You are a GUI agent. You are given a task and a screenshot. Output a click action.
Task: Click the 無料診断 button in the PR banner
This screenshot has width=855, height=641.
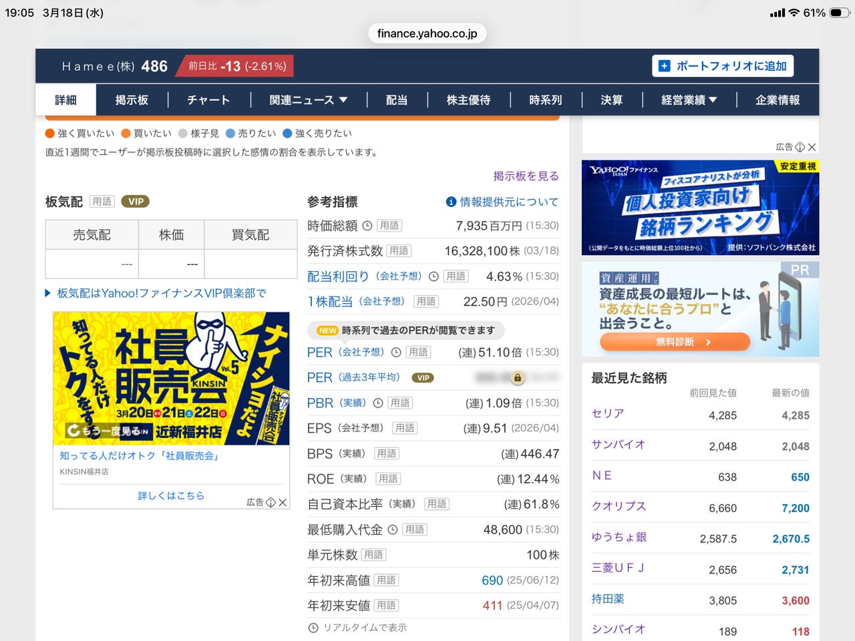pyautogui.click(x=674, y=341)
